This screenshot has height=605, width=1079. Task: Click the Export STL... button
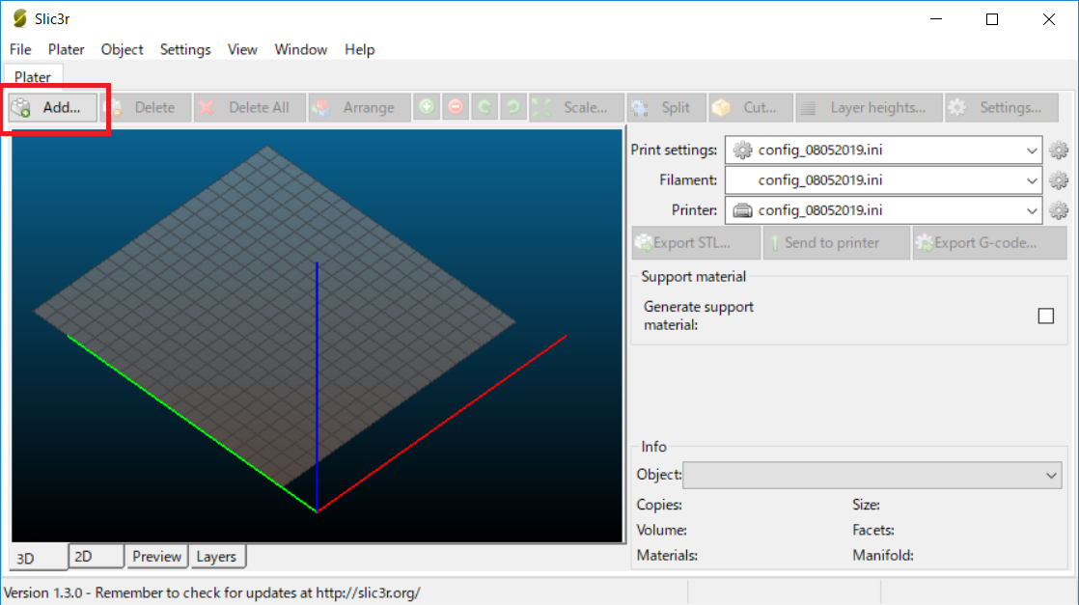[x=696, y=243]
